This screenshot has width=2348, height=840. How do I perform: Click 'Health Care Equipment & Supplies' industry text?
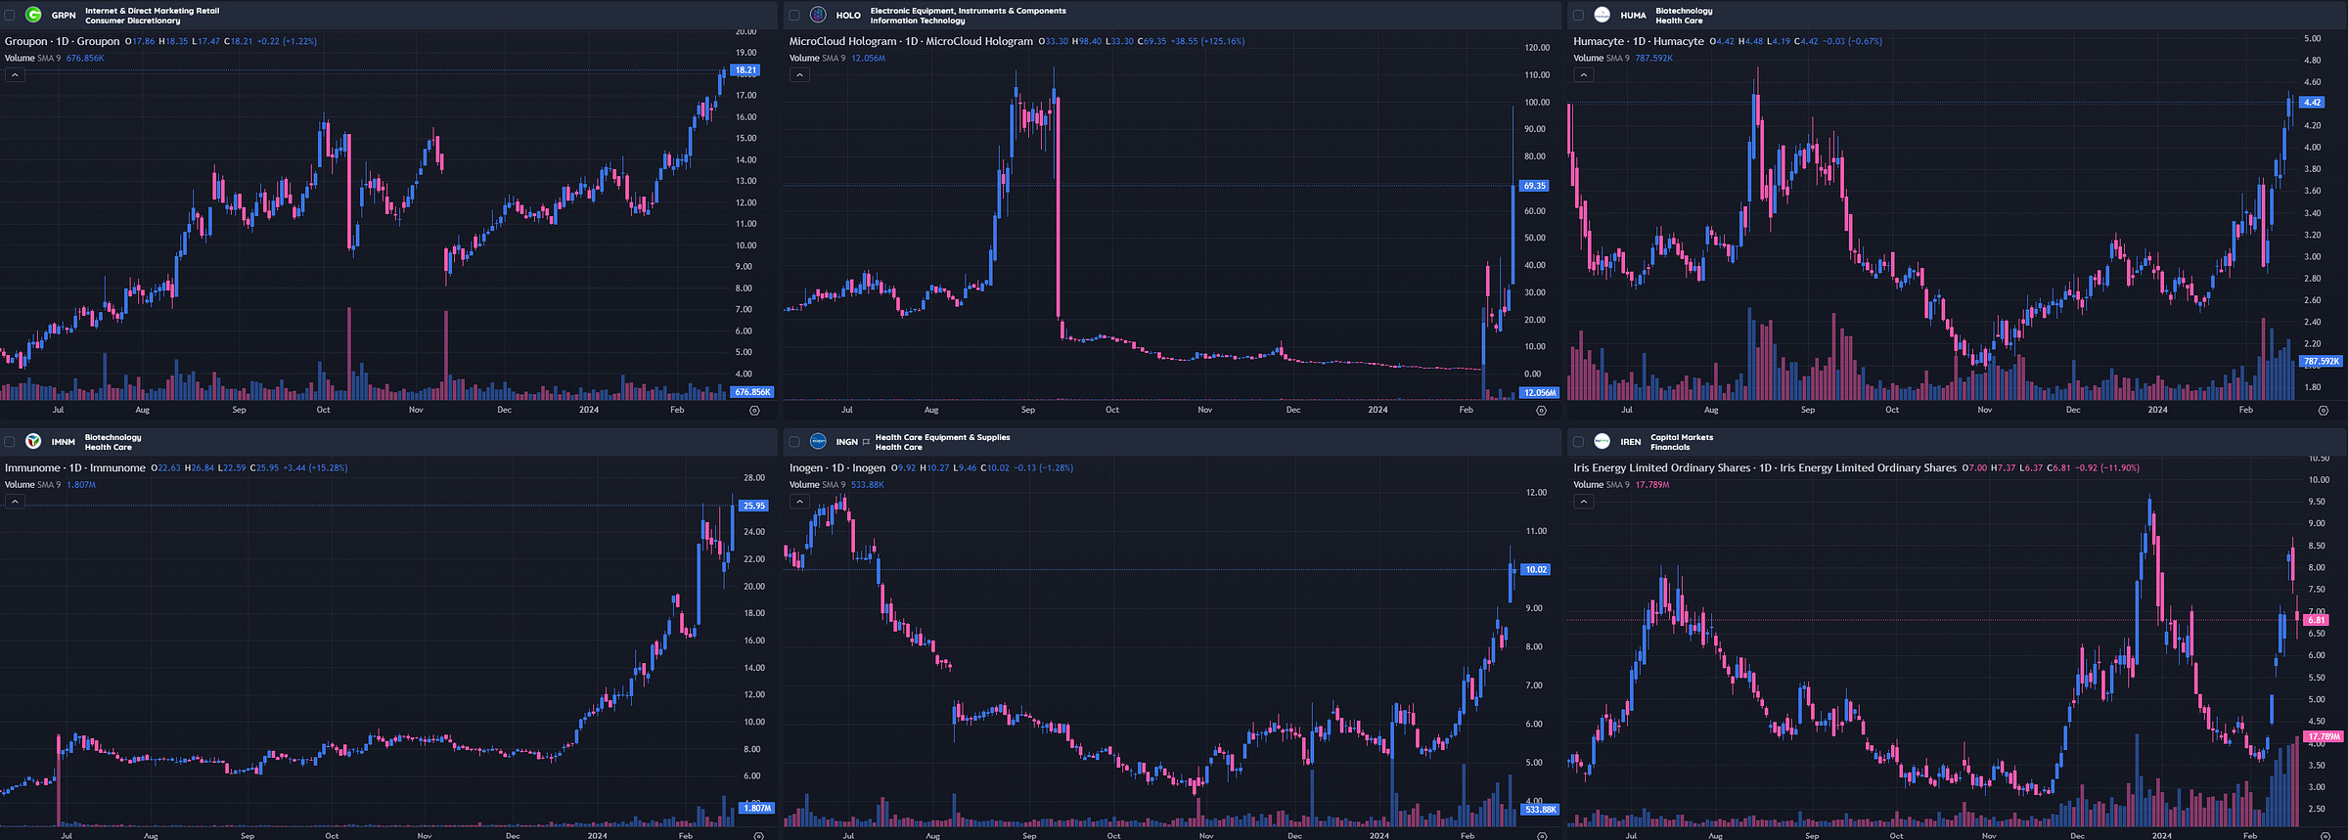pos(942,437)
